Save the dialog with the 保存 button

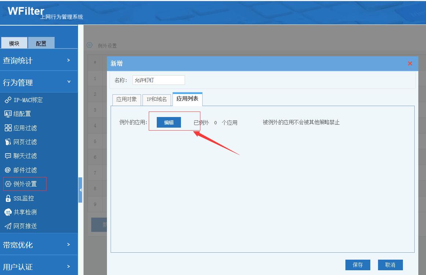point(358,265)
